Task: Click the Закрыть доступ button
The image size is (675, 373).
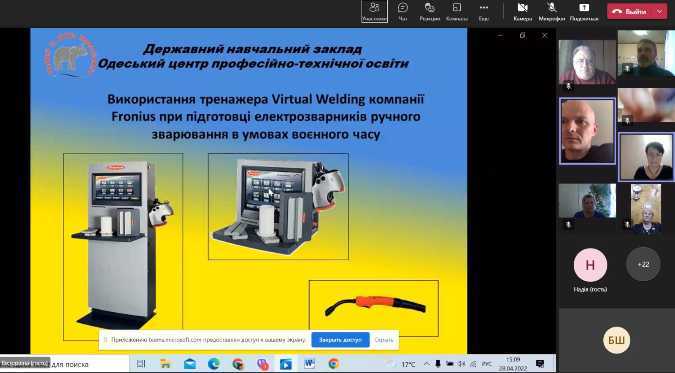Action: pyautogui.click(x=340, y=340)
